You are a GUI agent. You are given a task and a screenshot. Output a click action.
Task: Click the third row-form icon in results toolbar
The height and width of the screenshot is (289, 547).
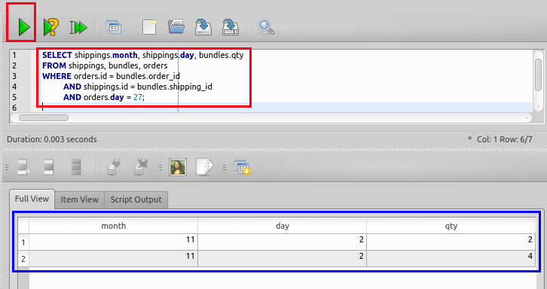point(75,167)
